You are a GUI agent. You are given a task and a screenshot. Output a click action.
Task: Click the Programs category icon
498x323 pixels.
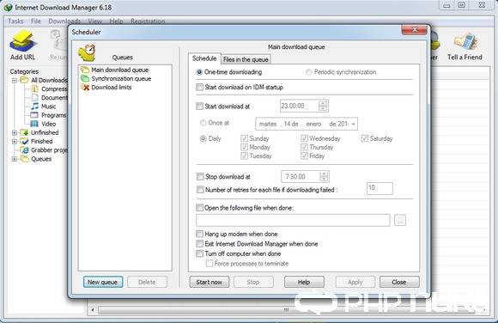[x=34, y=115]
